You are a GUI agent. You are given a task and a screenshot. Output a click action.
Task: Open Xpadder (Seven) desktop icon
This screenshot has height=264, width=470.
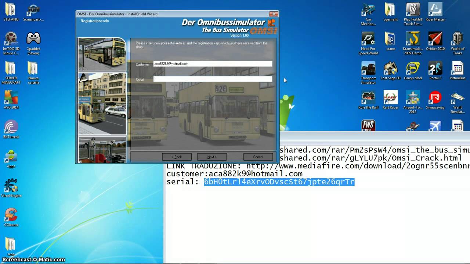pos(33,44)
